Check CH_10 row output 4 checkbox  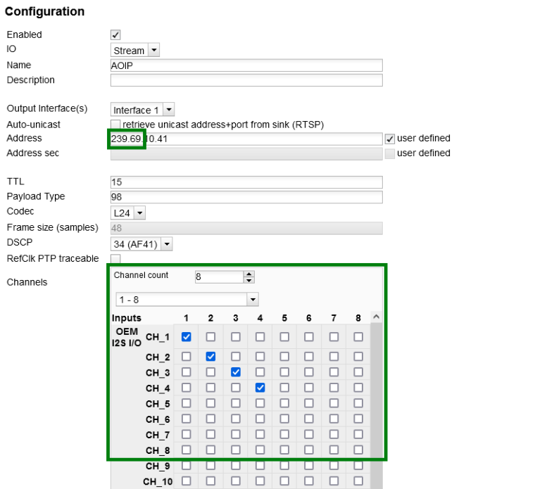[260, 481]
